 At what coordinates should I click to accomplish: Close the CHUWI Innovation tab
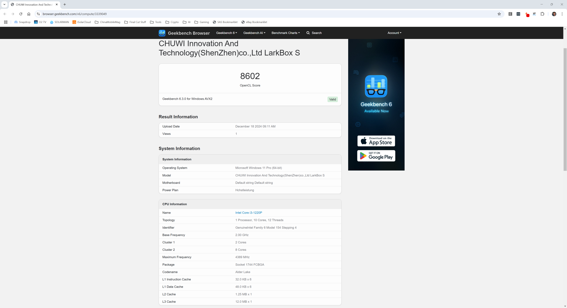click(x=57, y=4)
